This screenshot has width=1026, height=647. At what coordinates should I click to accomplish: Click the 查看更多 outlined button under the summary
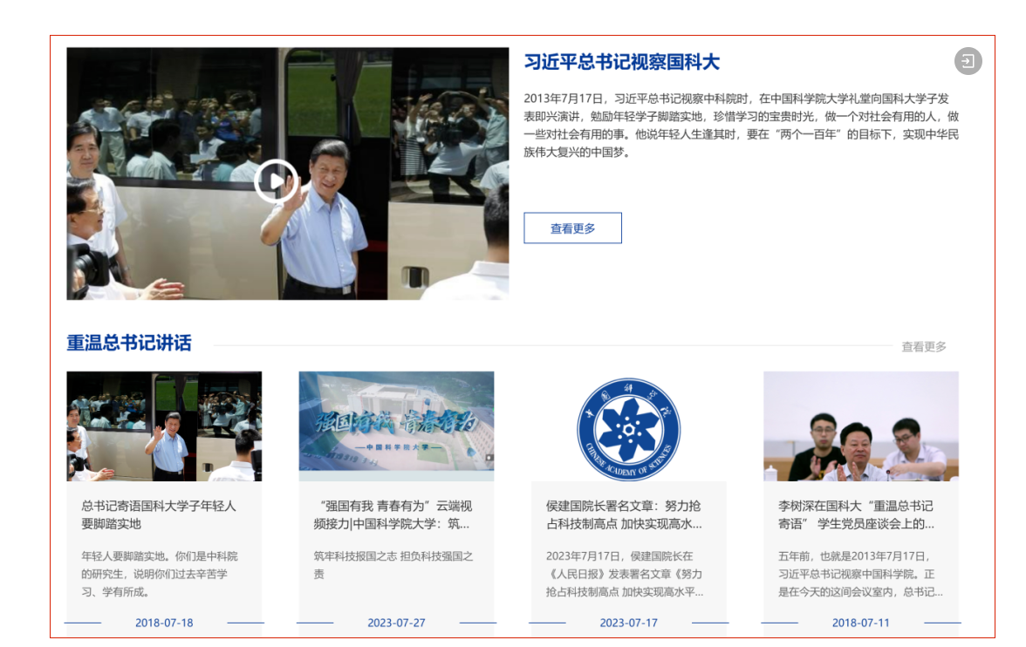pos(572,228)
